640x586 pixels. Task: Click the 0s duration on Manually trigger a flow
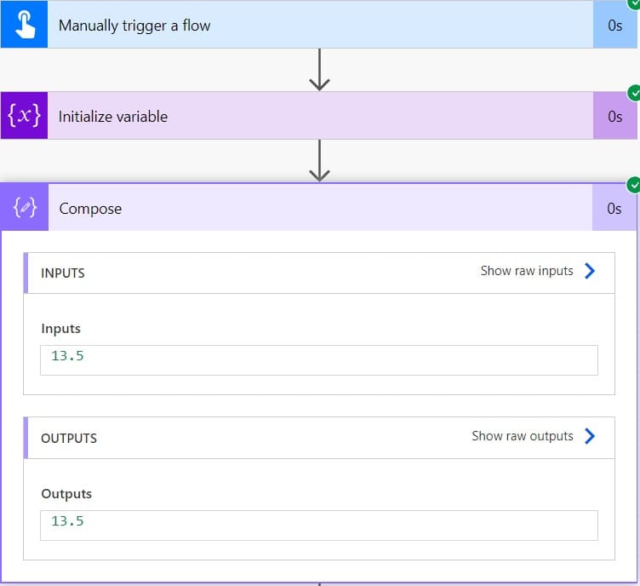coord(614,26)
